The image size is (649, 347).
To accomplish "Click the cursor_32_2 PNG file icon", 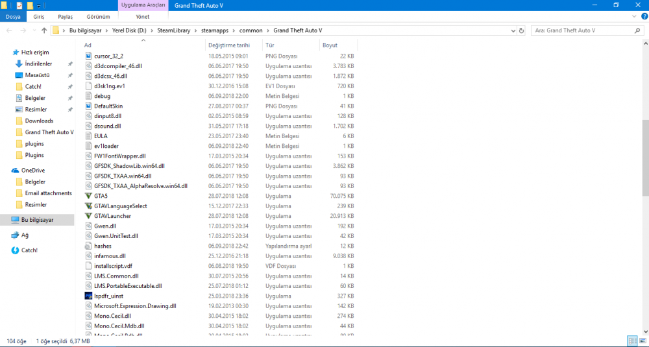I will (x=88, y=56).
